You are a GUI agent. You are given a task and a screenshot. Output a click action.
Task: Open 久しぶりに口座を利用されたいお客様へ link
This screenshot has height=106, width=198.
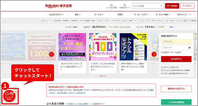[x=176, y=70]
